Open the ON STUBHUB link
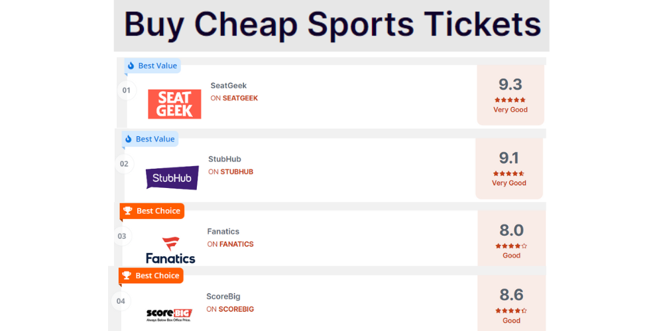The image size is (663, 331). tap(231, 171)
